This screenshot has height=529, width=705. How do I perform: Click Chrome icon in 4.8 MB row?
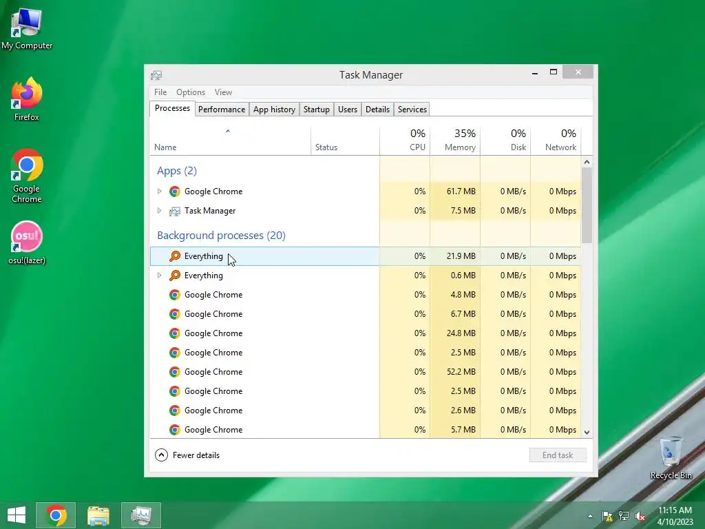click(175, 295)
